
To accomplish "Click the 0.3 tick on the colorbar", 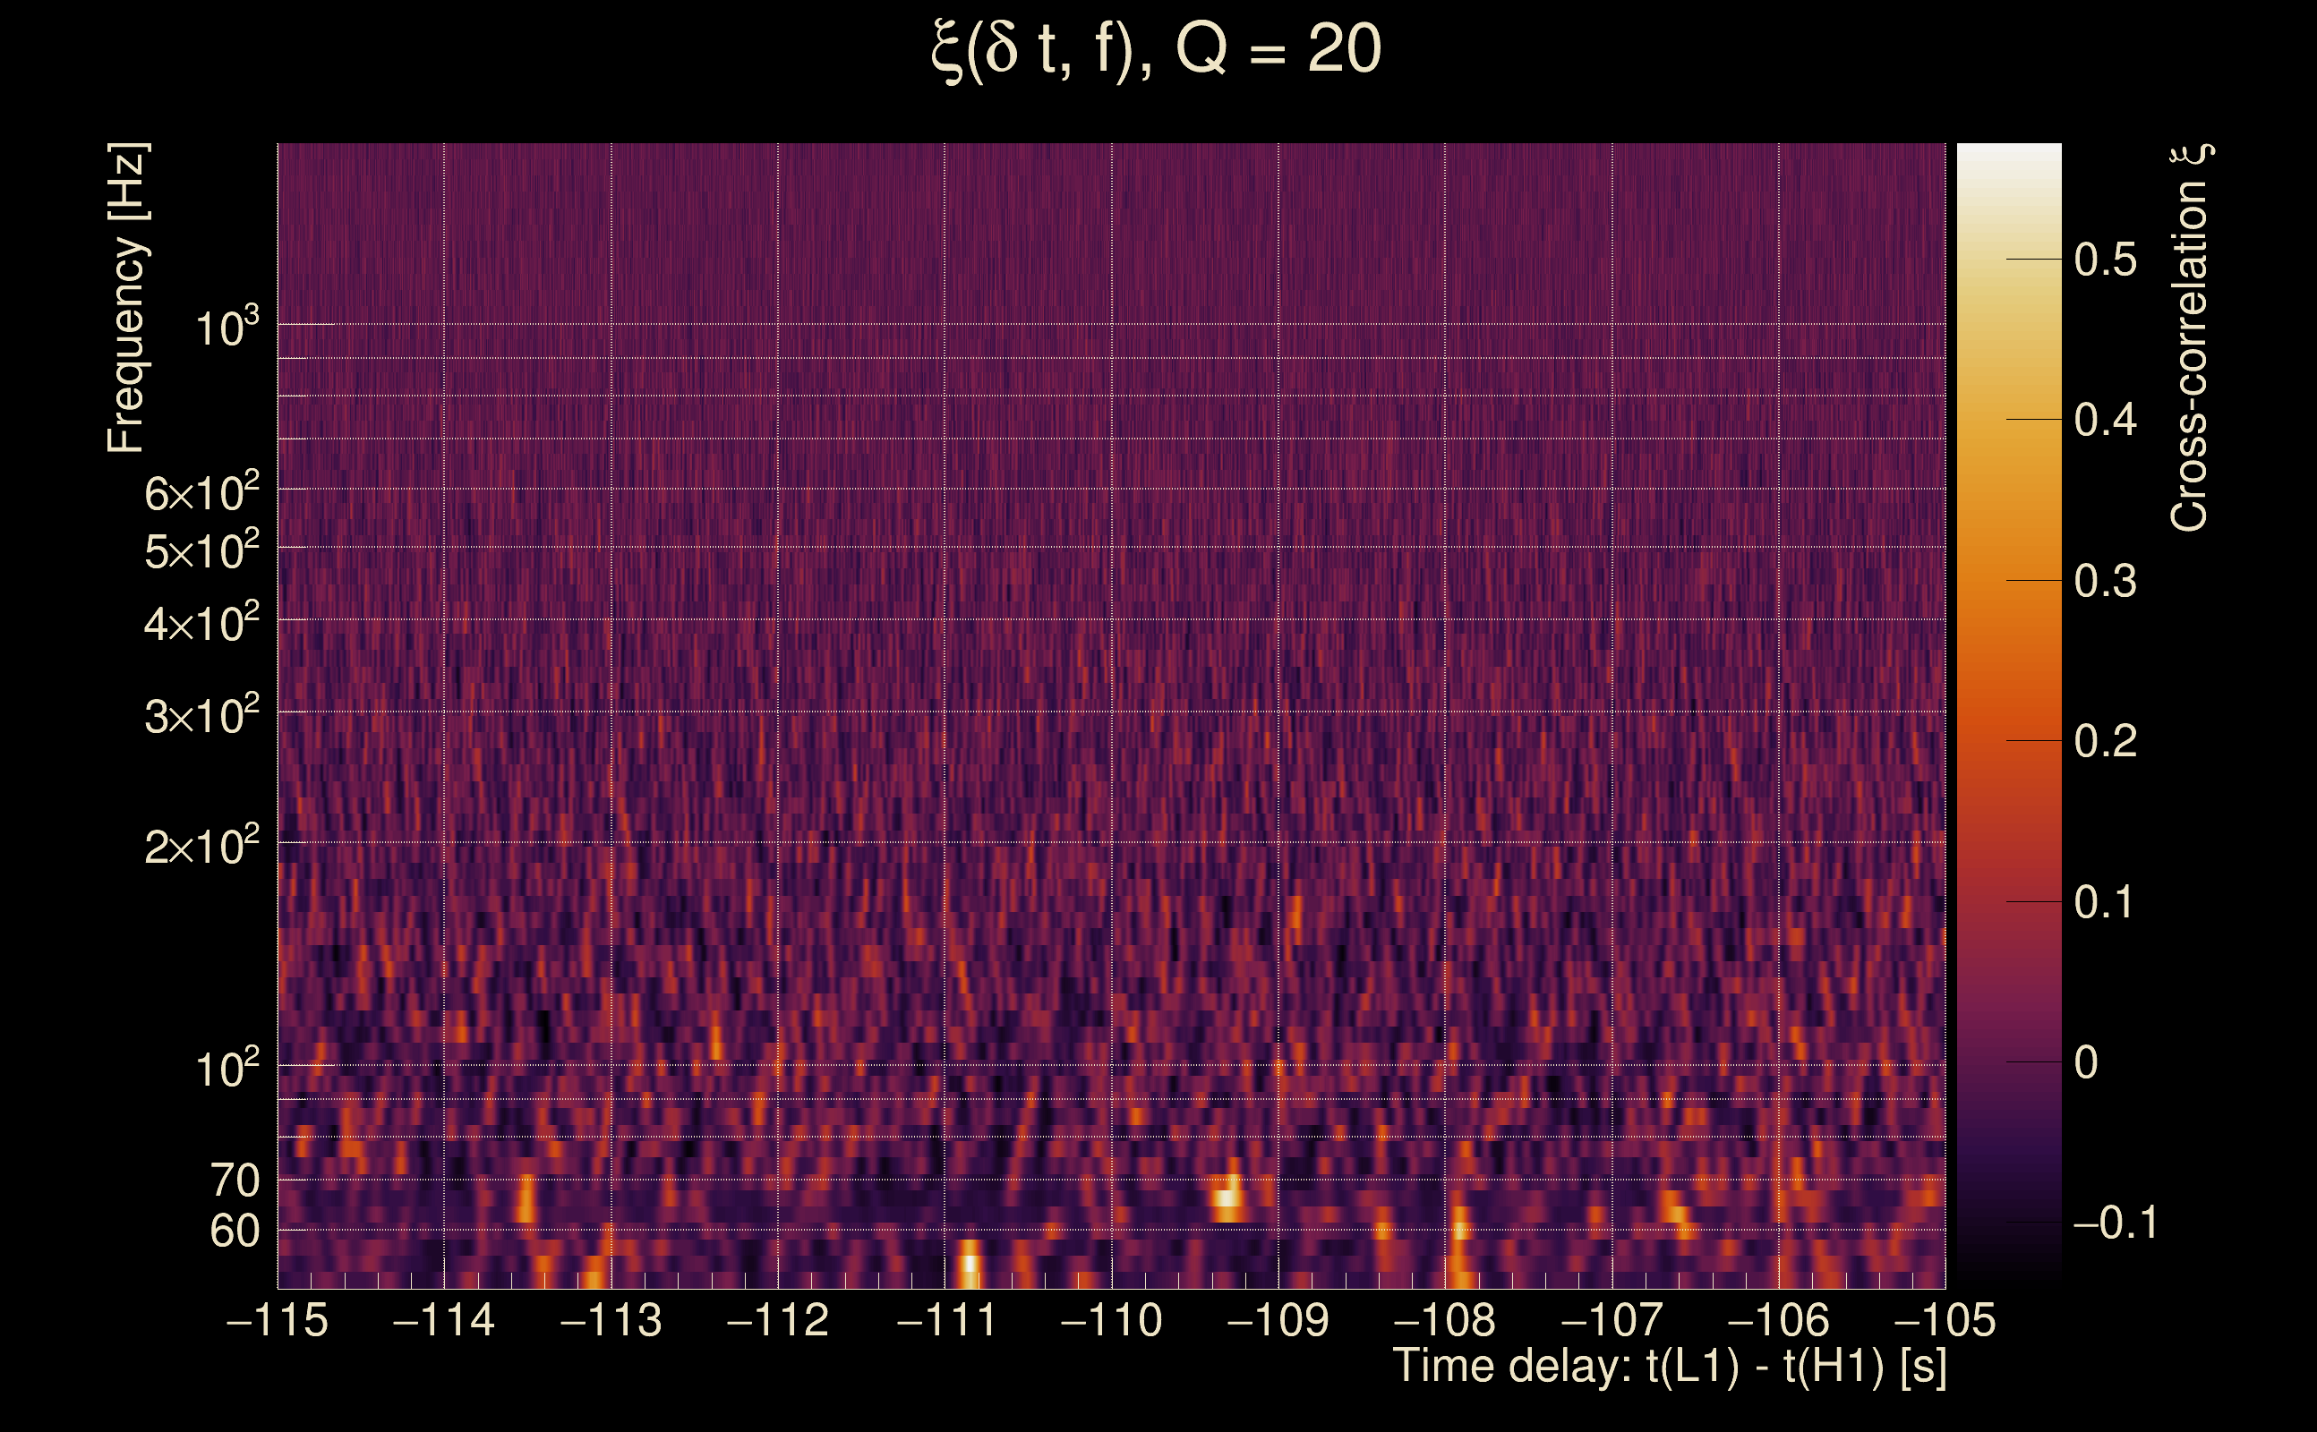I will pos(2105,581).
